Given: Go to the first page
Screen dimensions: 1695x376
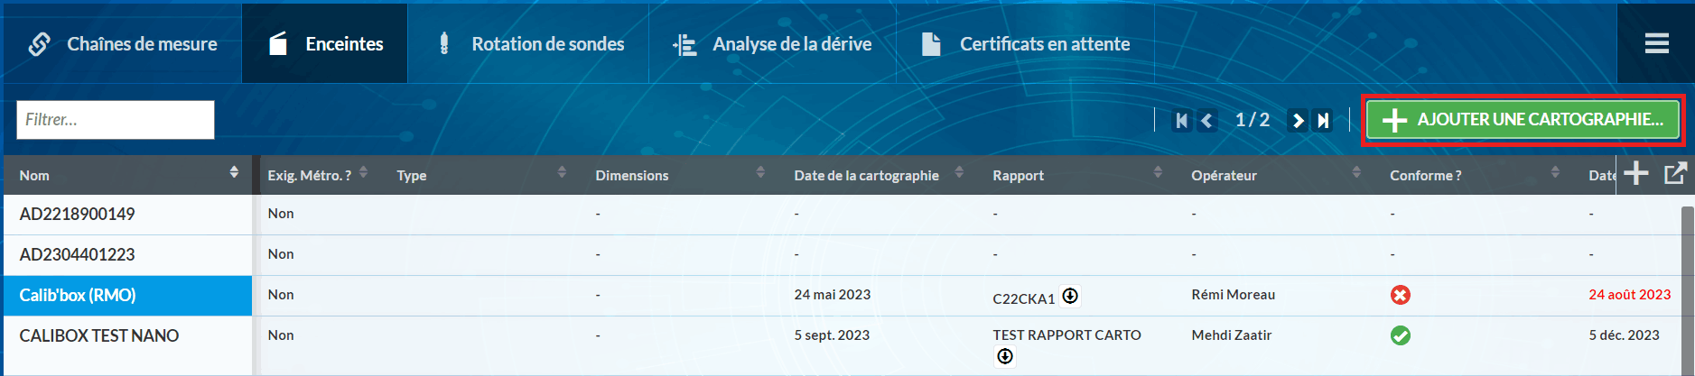Looking at the screenshot, I should tap(1182, 120).
